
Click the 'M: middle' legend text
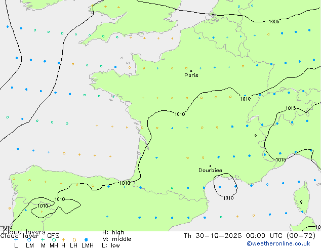116,239
